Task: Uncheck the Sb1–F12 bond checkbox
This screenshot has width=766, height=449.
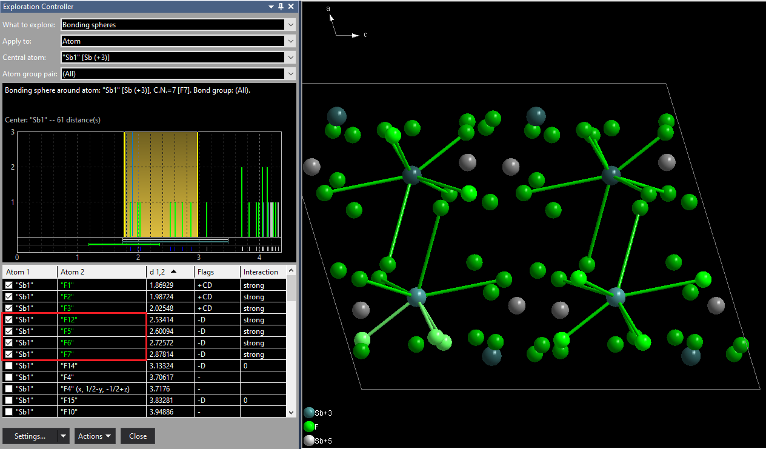Action: tap(8, 319)
